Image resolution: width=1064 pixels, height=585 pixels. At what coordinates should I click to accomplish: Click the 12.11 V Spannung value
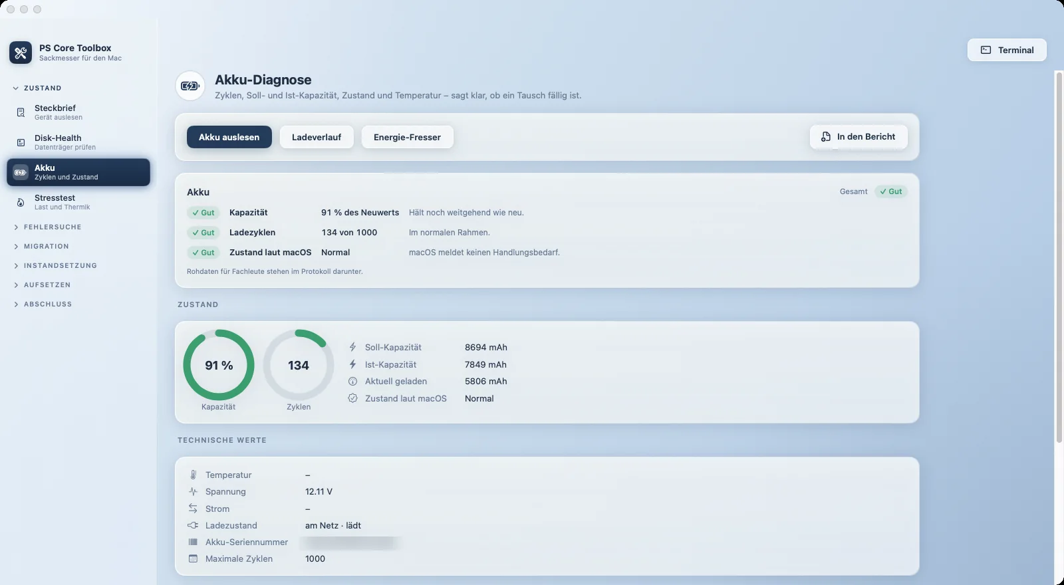(x=319, y=491)
